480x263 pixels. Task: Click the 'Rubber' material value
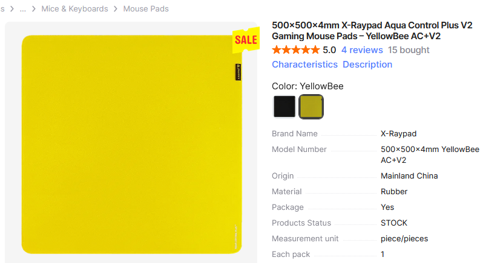[x=394, y=192]
